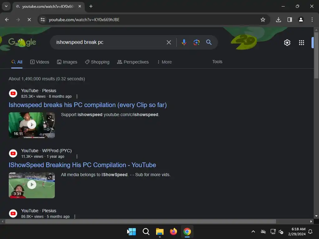Show hidden system tray icons
Screen dimensions: 319x239
[x=253, y=232]
